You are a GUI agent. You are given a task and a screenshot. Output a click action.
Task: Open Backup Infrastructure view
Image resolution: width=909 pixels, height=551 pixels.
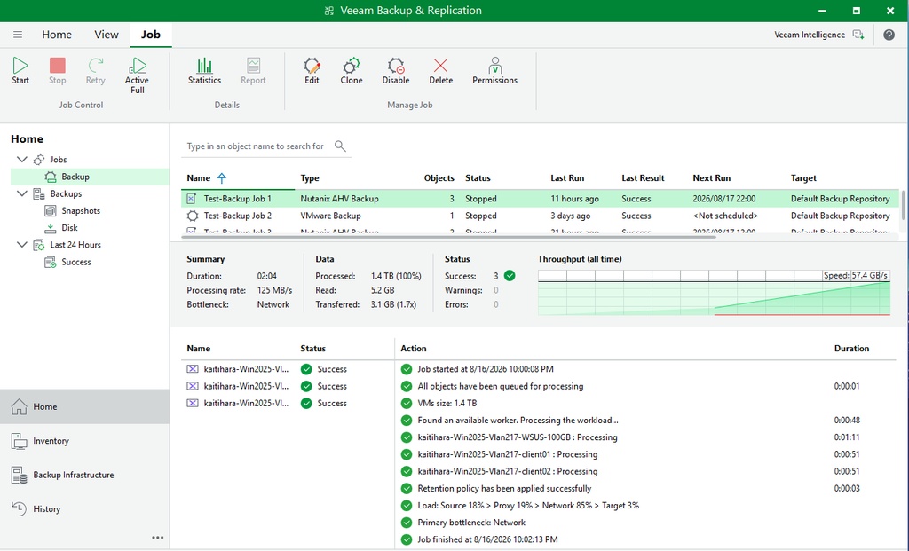click(84, 475)
